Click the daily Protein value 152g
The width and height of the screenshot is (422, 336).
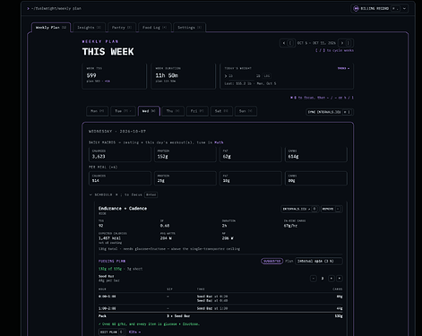(162, 157)
